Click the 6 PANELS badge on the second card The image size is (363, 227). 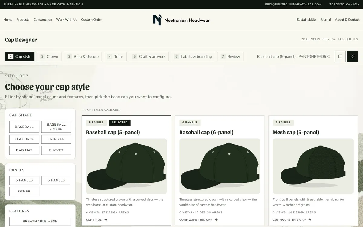coord(190,123)
